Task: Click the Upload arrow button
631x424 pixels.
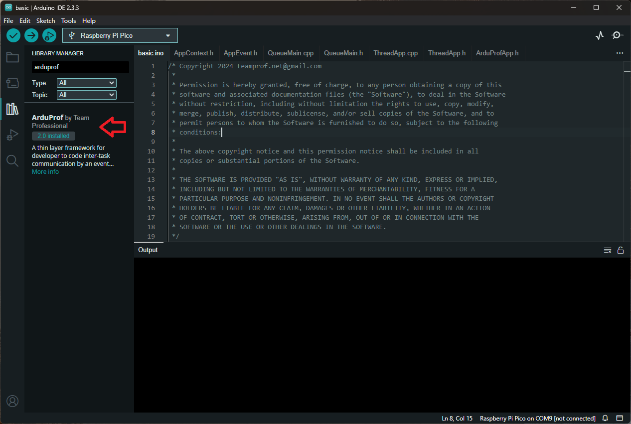Action: (x=31, y=35)
